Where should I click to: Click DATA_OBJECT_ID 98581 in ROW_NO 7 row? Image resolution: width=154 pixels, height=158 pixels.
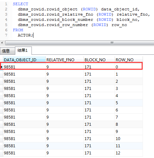tap(24, 117)
